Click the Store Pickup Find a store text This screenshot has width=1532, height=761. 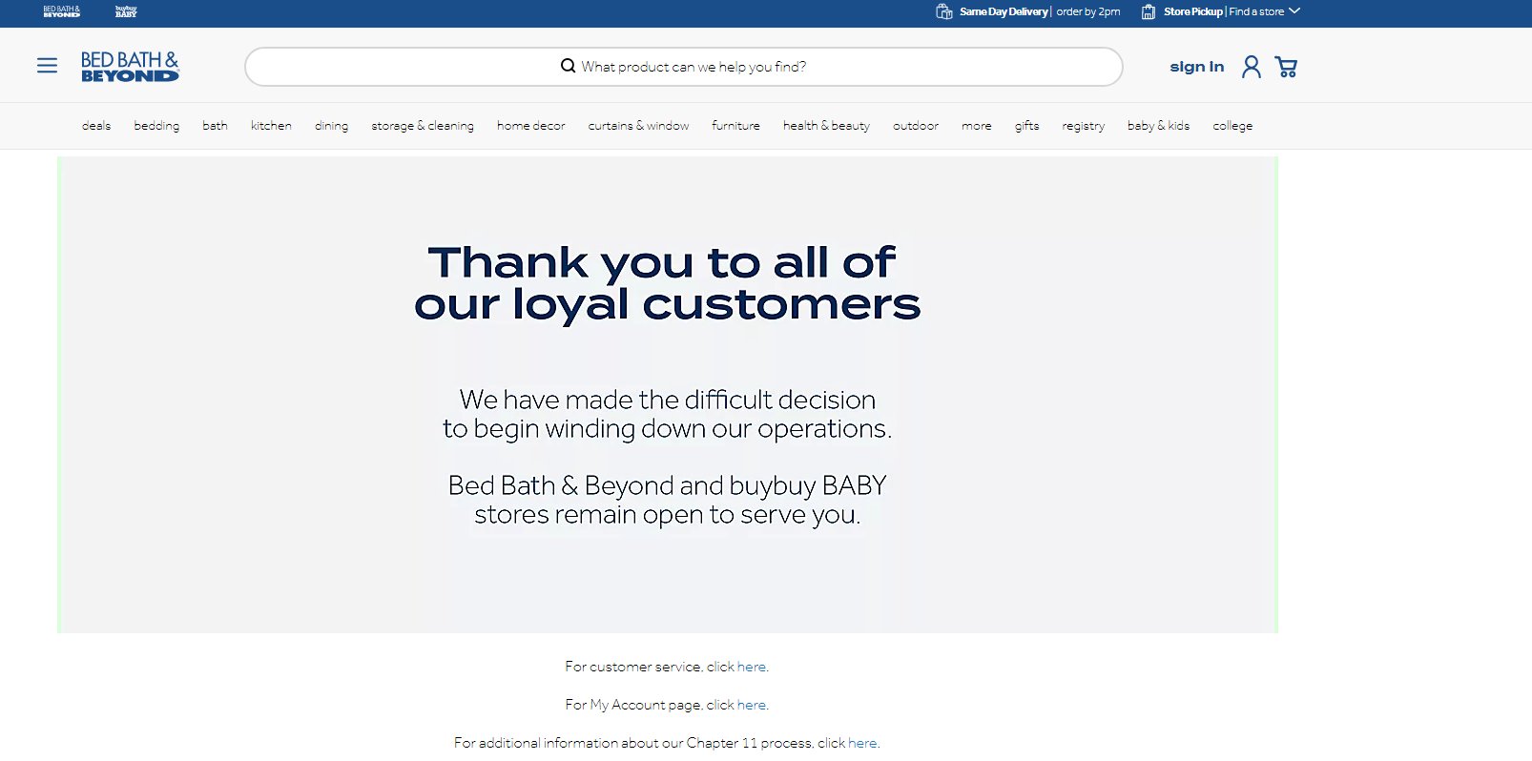[x=1224, y=11]
